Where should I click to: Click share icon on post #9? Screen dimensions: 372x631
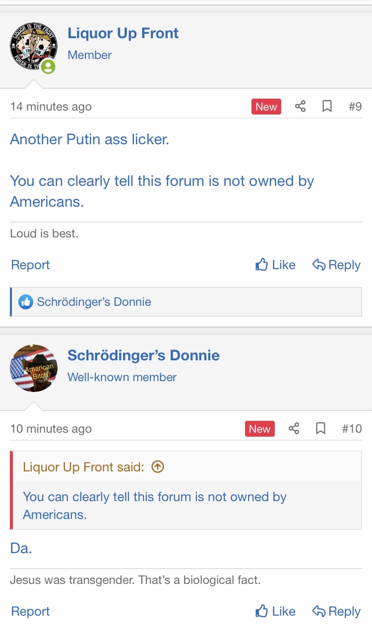coord(300,107)
